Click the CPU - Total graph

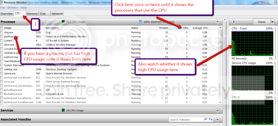click(x=252, y=44)
